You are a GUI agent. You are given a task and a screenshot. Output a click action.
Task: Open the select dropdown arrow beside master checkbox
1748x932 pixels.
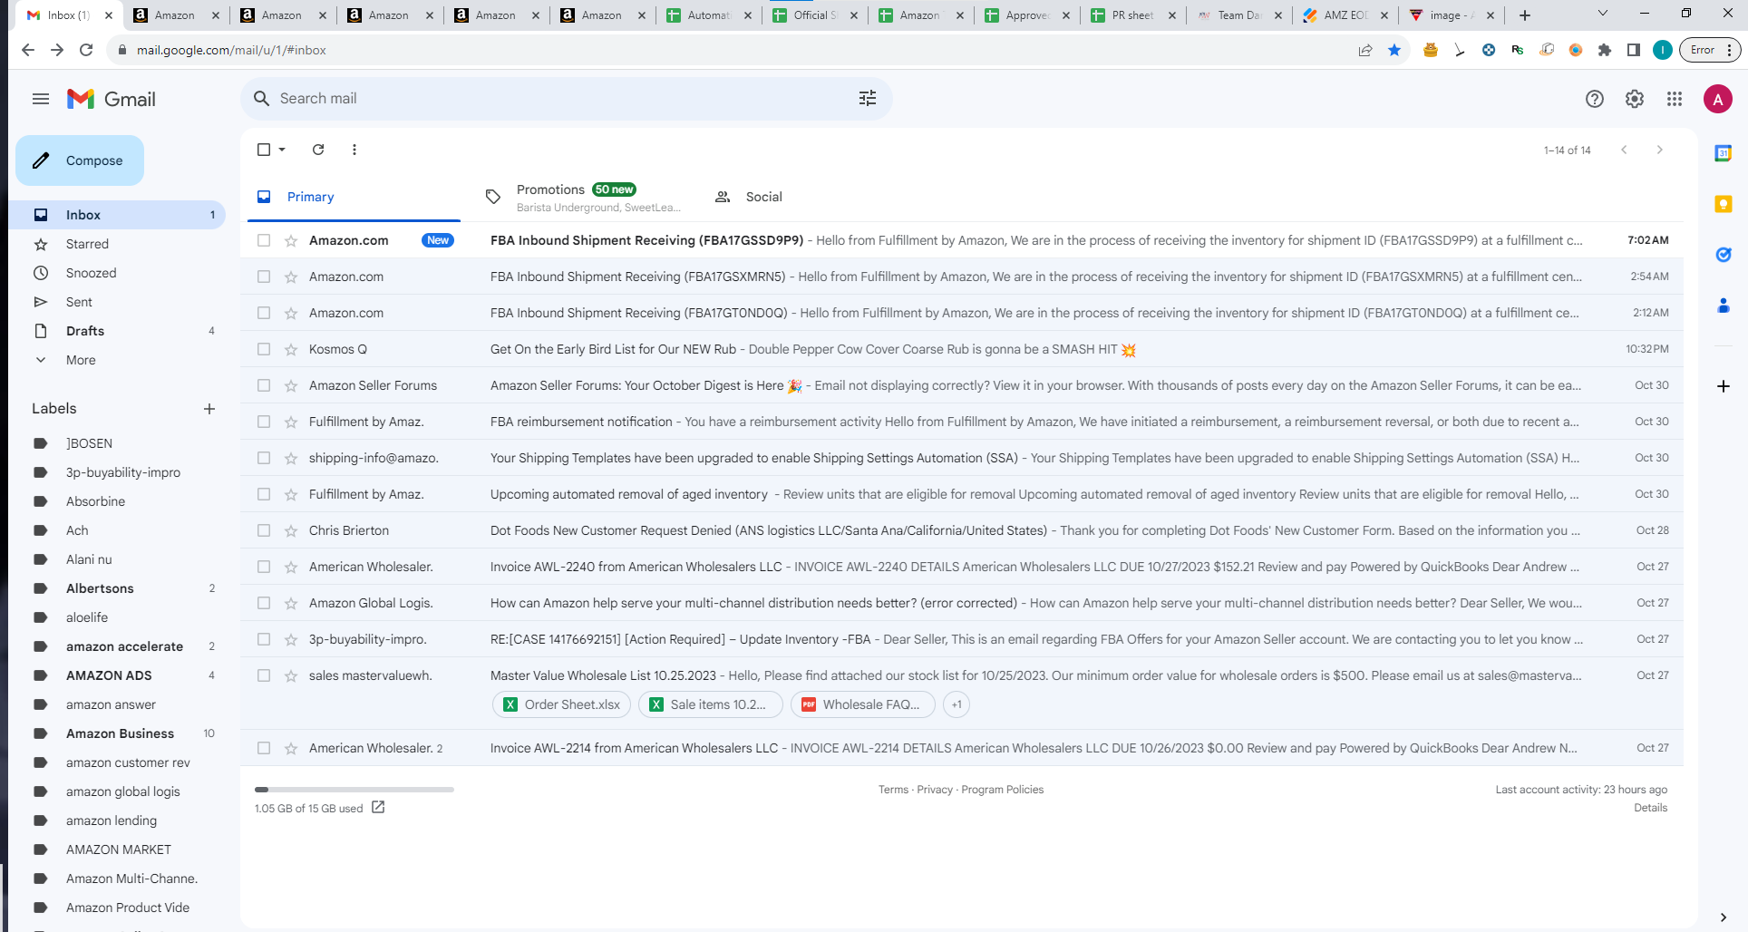(282, 150)
